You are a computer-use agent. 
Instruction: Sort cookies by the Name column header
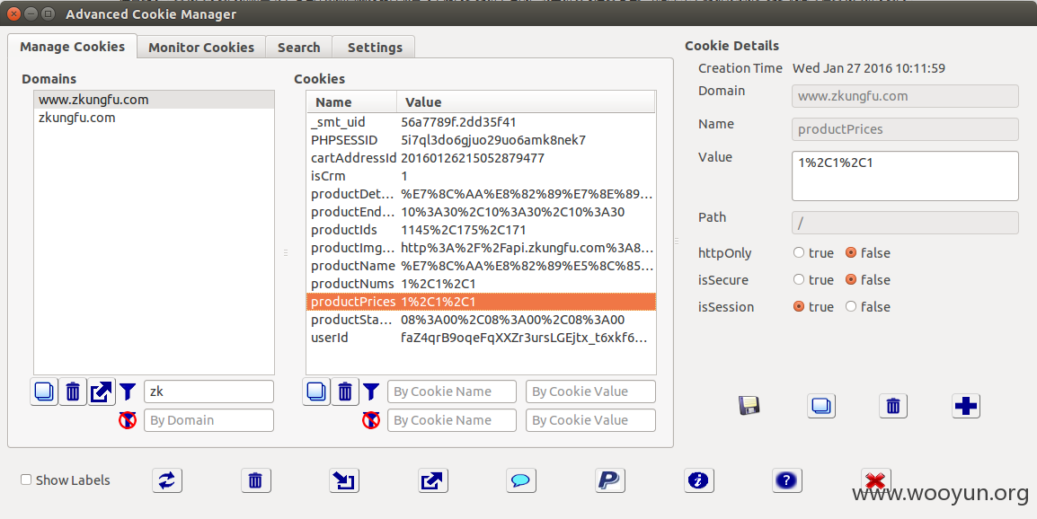click(351, 101)
